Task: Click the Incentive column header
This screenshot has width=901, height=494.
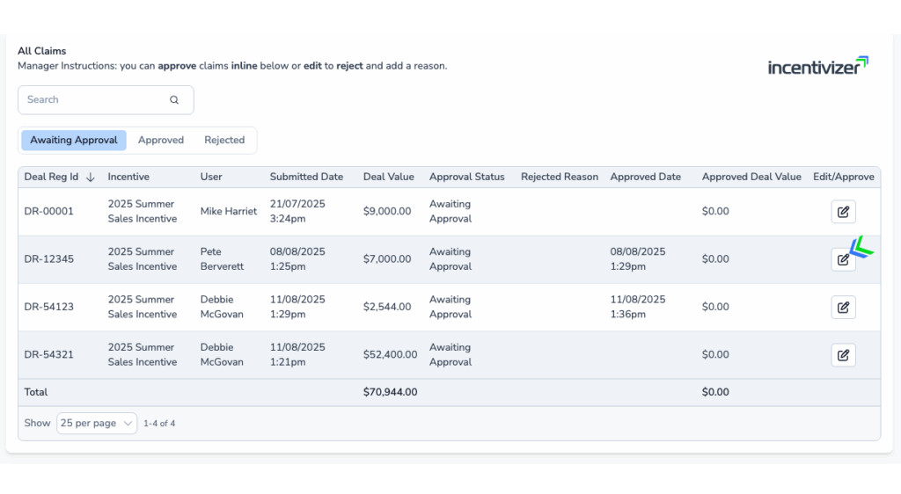Action: 128,177
